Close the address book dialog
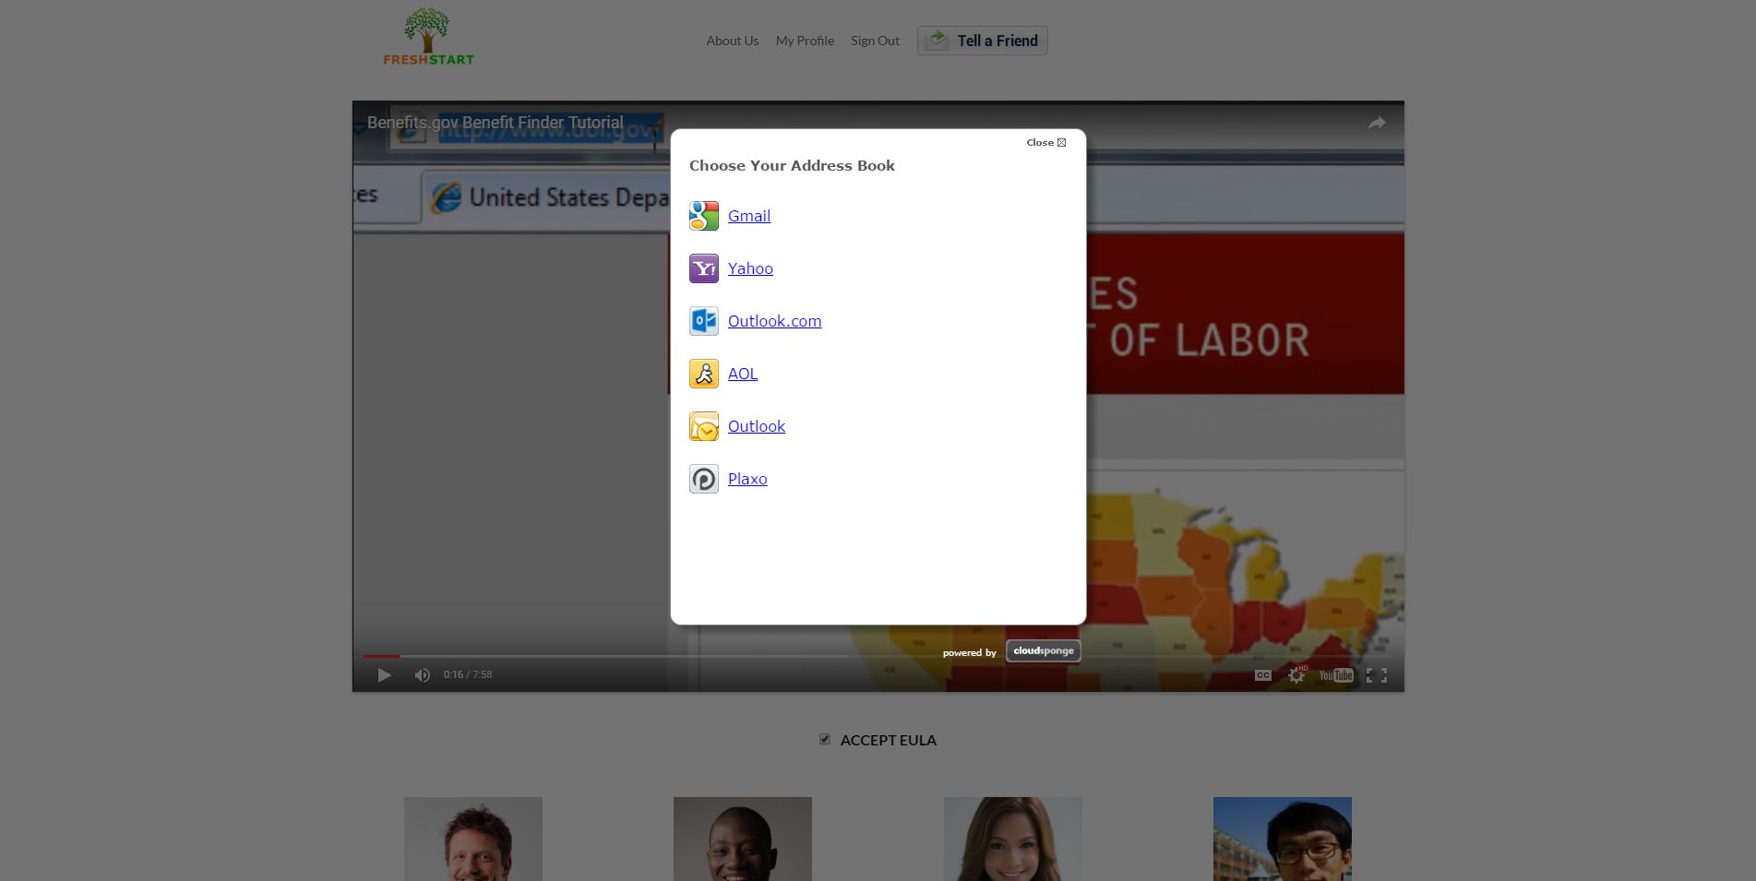1756x881 pixels. point(1046,142)
